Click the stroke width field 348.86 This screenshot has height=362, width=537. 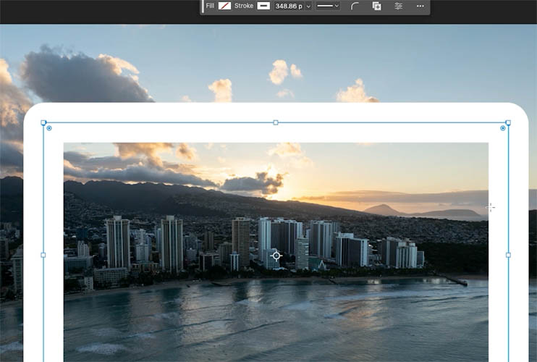pyautogui.click(x=289, y=7)
